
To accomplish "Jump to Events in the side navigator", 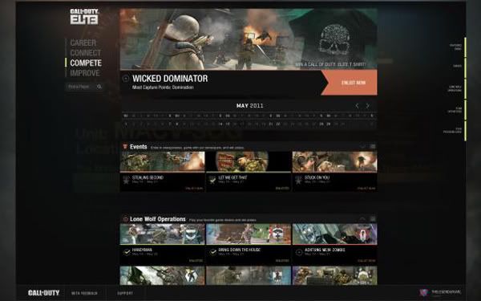I will (x=458, y=66).
